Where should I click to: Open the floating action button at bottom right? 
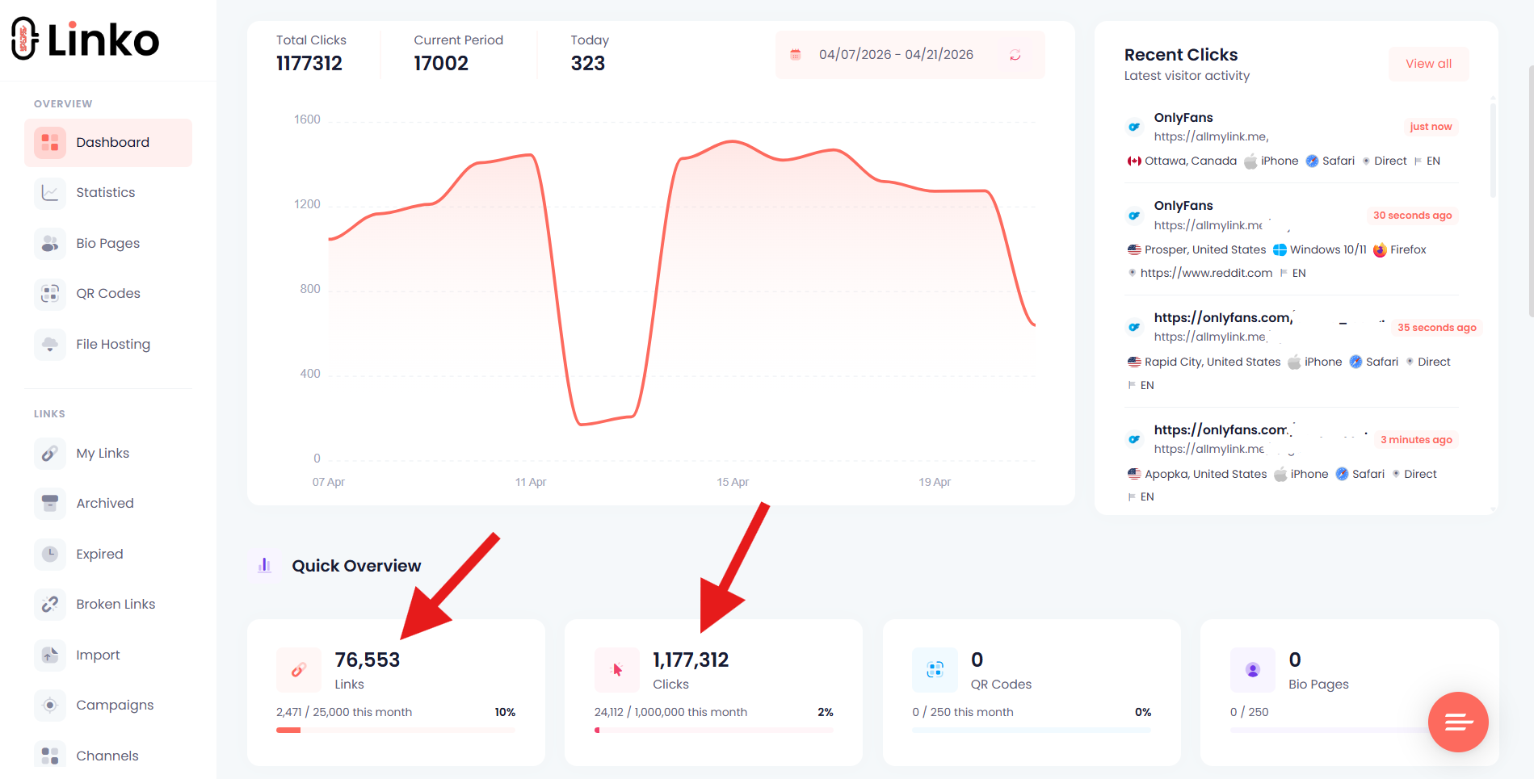(x=1458, y=722)
